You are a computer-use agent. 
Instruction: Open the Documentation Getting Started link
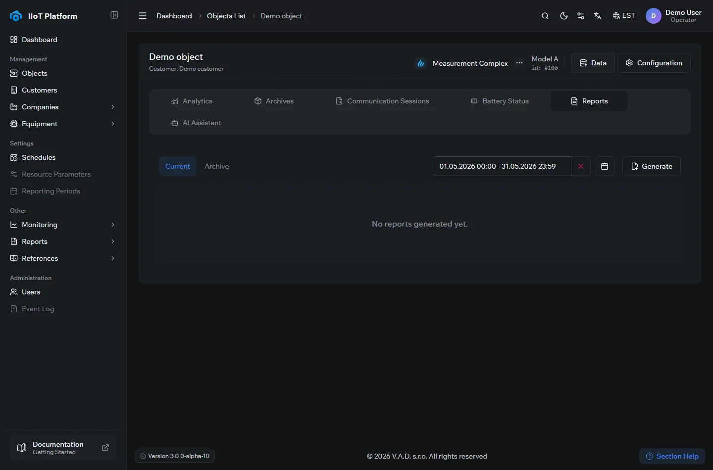pyautogui.click(x=63, y=448)
